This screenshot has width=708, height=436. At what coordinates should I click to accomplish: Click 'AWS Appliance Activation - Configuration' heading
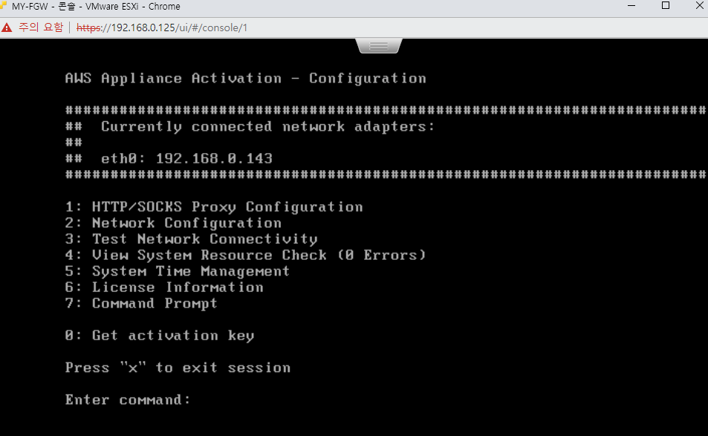click(246, 79)
